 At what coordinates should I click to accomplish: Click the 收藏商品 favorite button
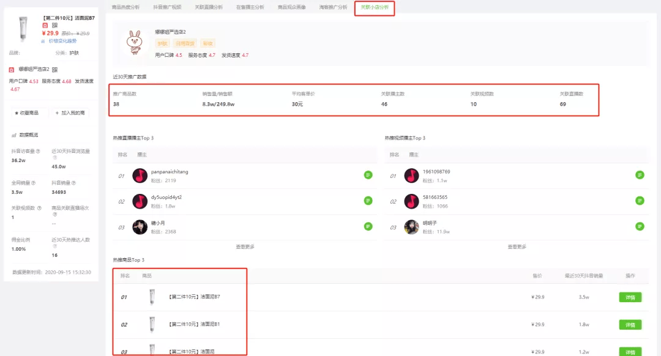click(x=30, y=113)
